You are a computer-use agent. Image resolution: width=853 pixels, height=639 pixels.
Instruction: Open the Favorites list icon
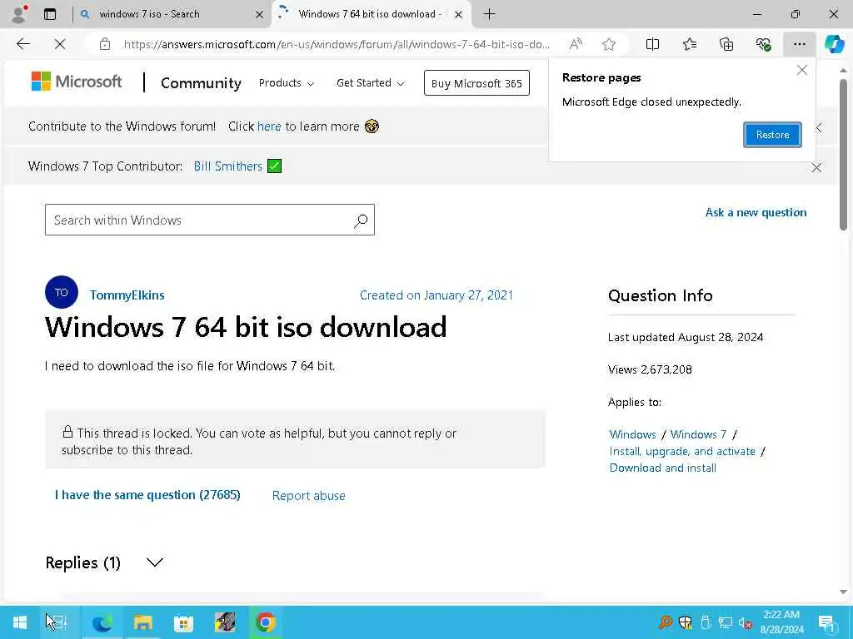point(689,44)
